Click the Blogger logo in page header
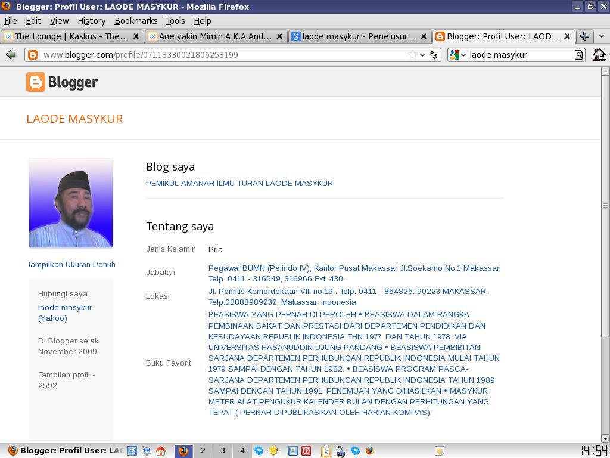 [x=62, y=82]
